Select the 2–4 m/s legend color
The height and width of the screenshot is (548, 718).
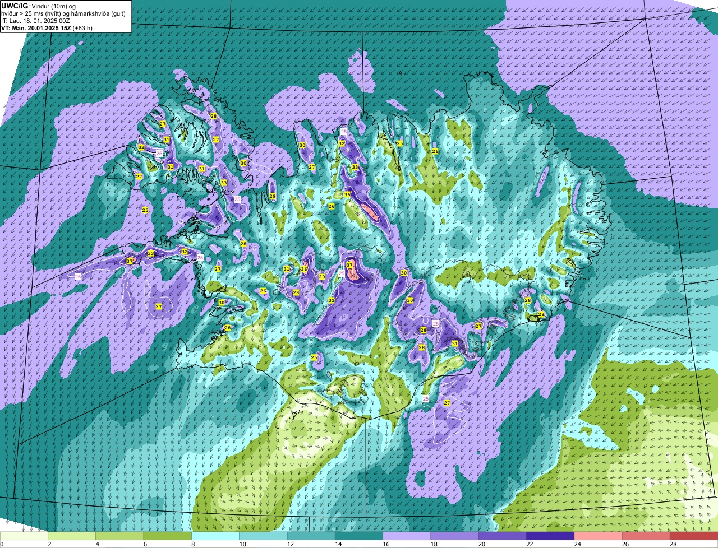(x=72, y=536)
